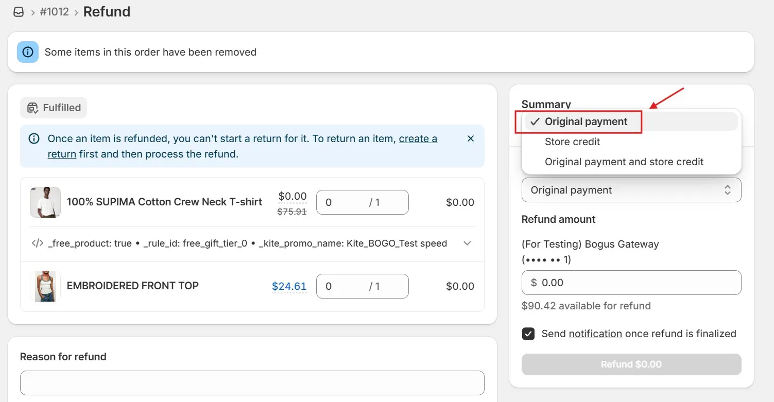
Task: Click the info icon in the return notice
Action: (34, 138)
